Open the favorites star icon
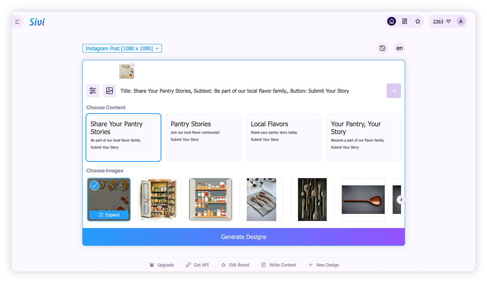The height and width of the screenshot is (283, 487). click(418, 21)
